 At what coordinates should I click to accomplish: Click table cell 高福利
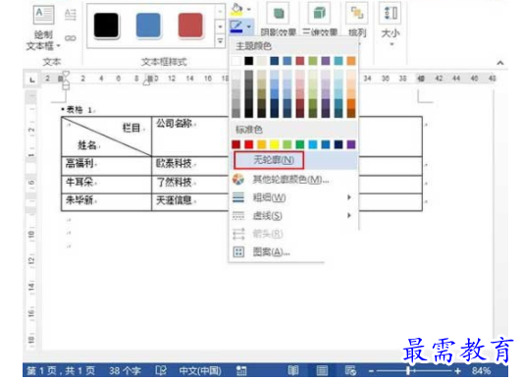[x=79, y=163]
